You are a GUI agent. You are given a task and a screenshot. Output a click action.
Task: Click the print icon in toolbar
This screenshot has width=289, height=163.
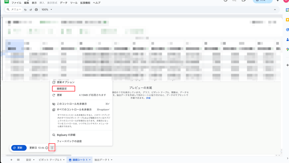[36, 10]
